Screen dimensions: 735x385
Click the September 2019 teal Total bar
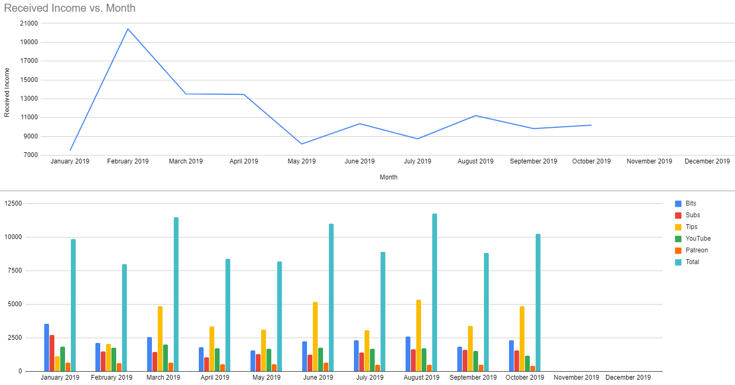[x=487, y=312]
